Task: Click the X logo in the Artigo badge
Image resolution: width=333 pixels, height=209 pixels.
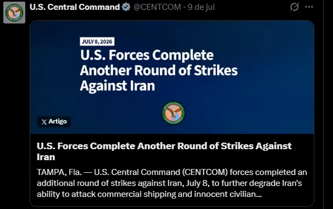Action: 44,122
